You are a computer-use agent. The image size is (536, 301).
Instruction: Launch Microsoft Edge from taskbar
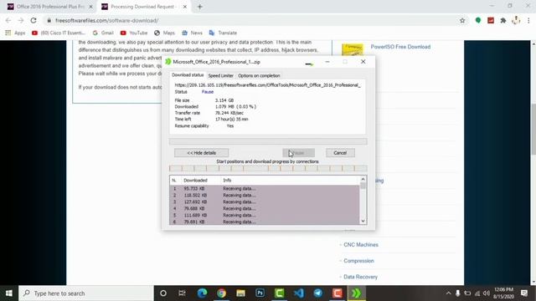point(202,293)
